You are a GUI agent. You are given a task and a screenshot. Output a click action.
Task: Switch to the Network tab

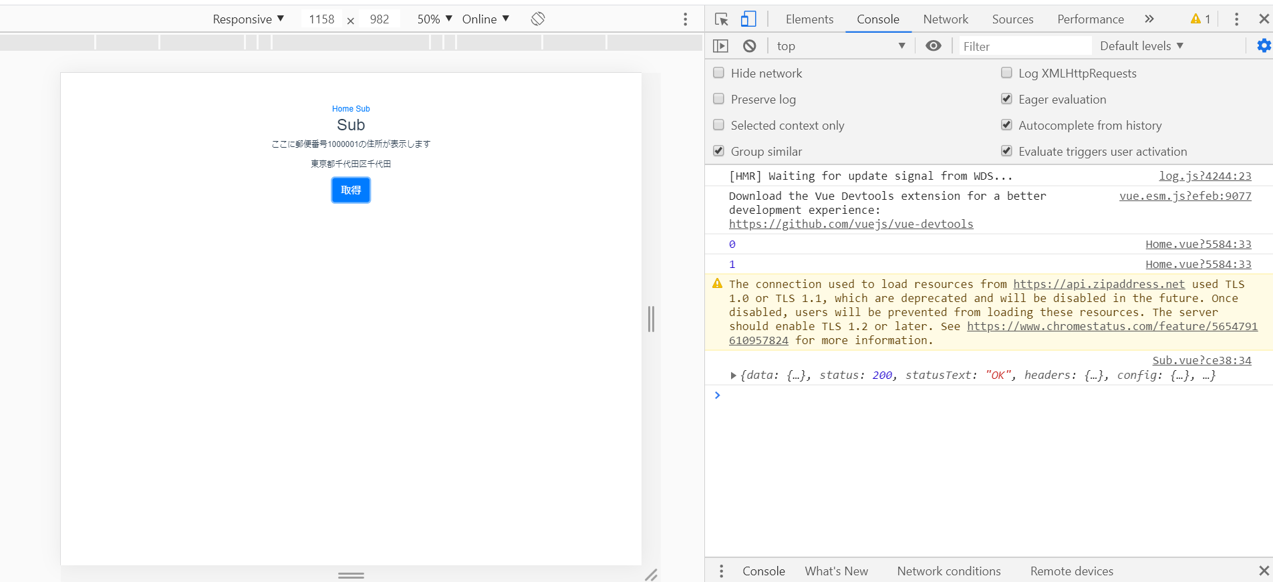pos(946,19)
